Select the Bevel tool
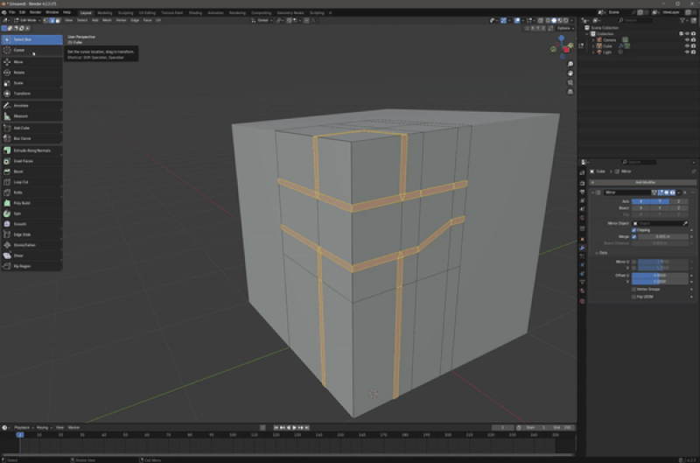Screen dimensions: 700x463 (19, 172)
